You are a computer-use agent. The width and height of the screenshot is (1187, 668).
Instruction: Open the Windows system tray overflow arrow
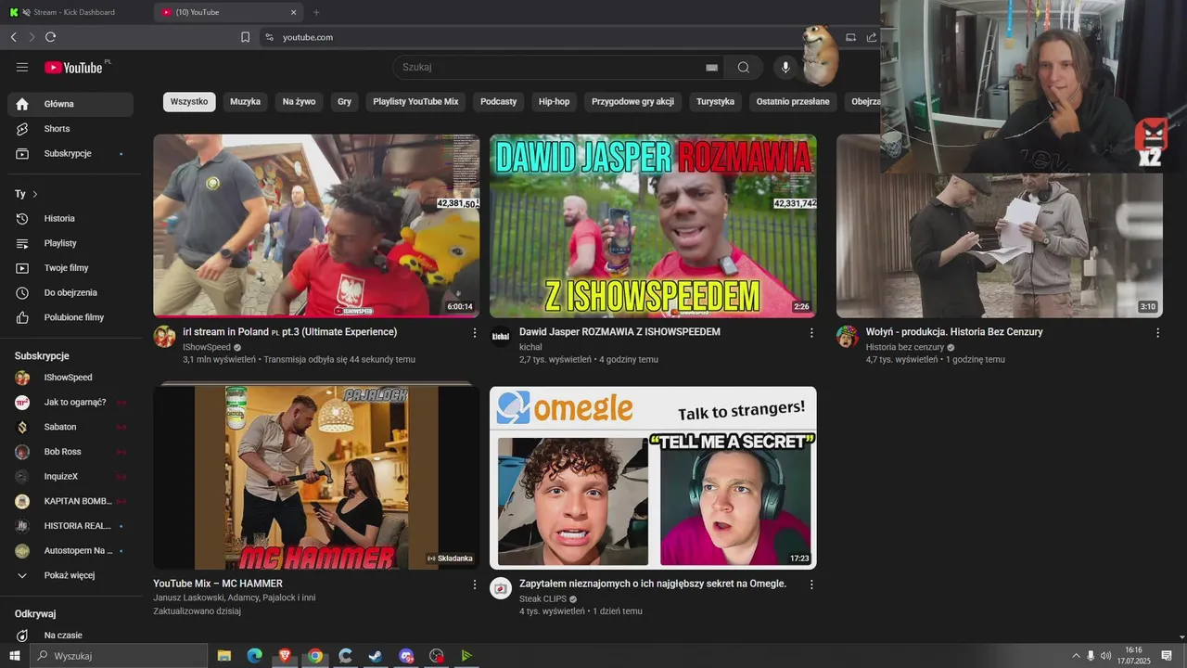tap(1076, 656)
